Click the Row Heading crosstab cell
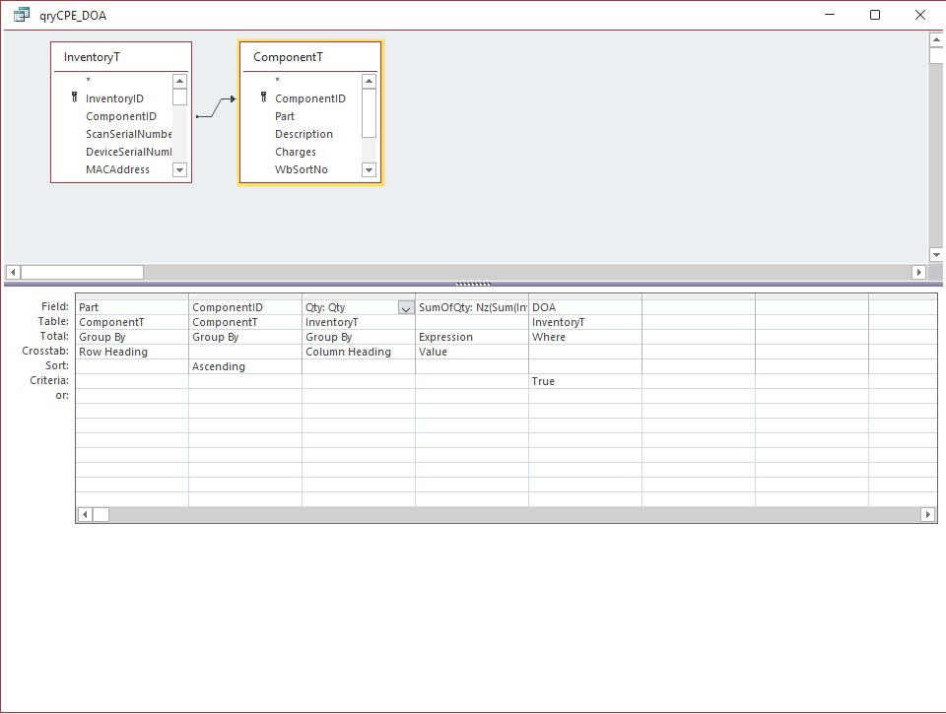The height and width of the screenshot is (714, 946). [132, 353]
